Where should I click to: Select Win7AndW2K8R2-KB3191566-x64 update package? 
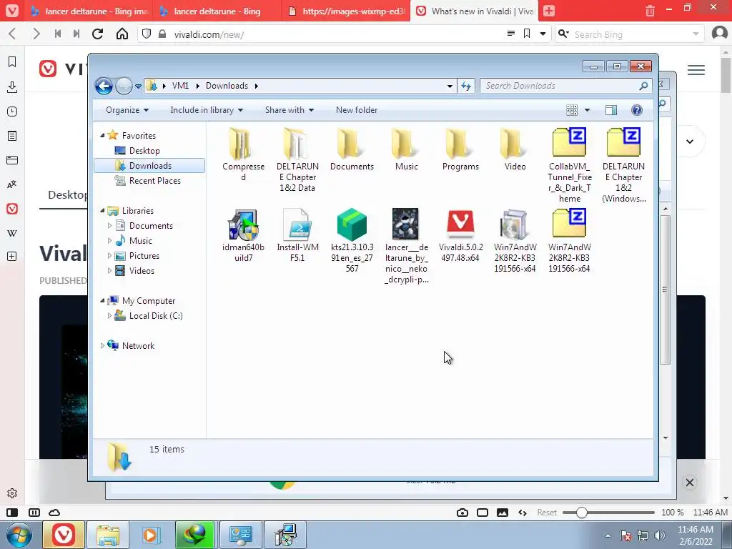(x=515, y=240)
